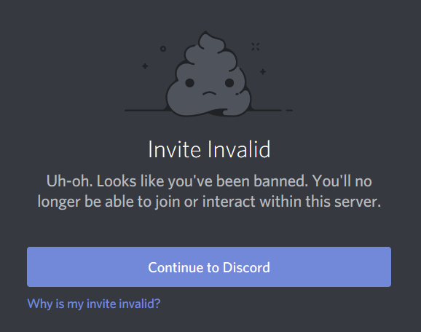Select the 'Invite Invalid' heading
This screenshot has height=332, width=421.
tap(209, 149)
